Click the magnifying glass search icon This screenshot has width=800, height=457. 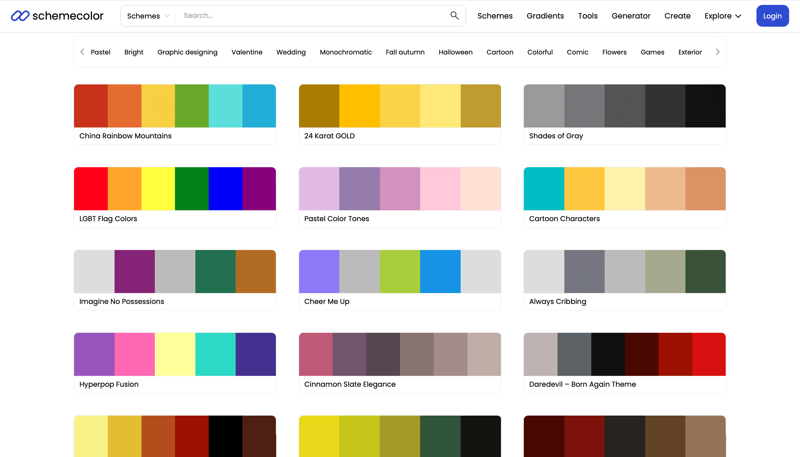click(x=454, y=15)
